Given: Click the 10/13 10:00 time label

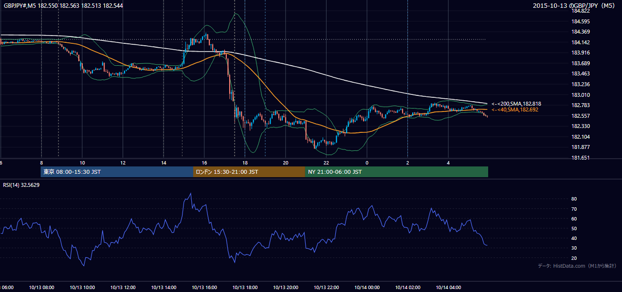Looking at the screenshot, I should click(82, 288).
